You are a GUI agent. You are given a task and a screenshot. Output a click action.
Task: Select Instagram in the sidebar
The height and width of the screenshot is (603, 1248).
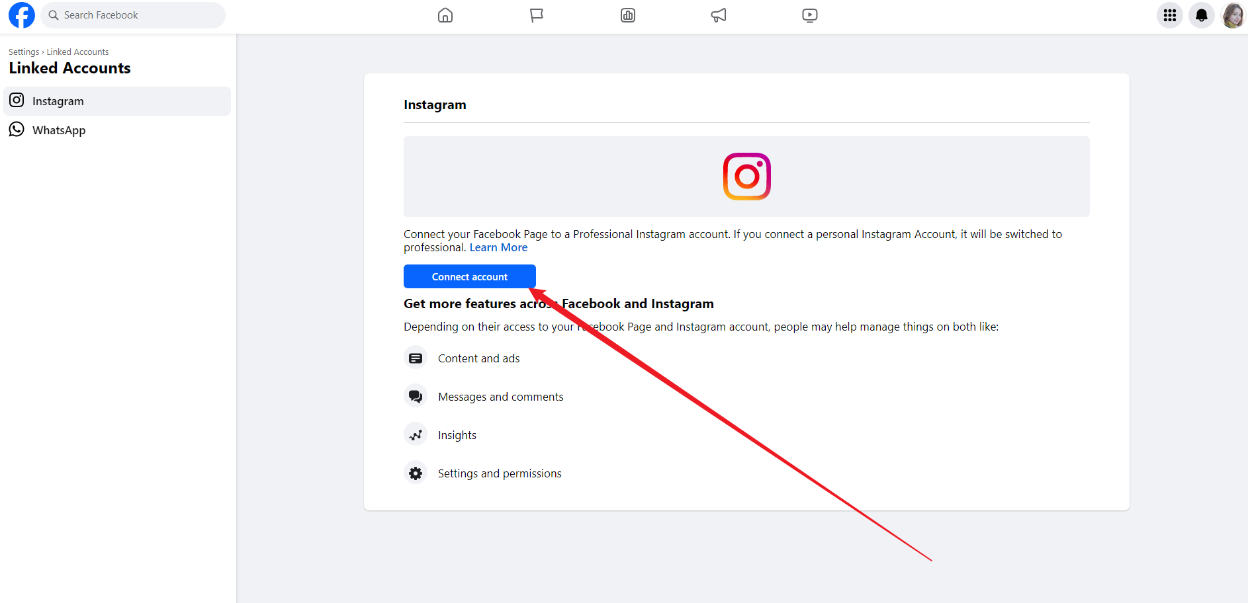(117, 101)
